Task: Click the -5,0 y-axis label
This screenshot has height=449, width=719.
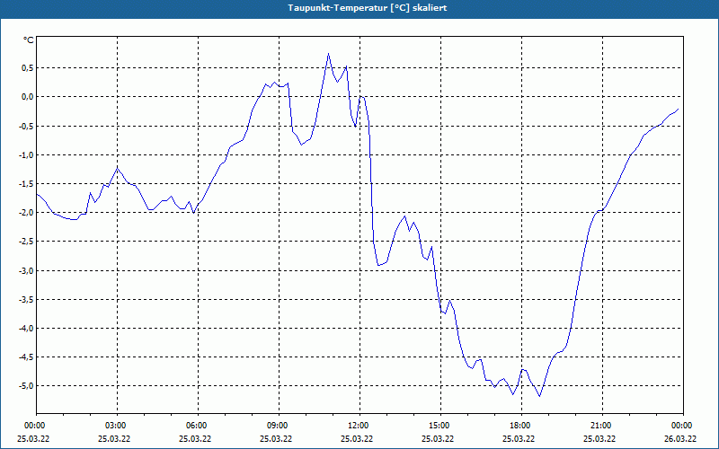Action: tap(26, 386)
